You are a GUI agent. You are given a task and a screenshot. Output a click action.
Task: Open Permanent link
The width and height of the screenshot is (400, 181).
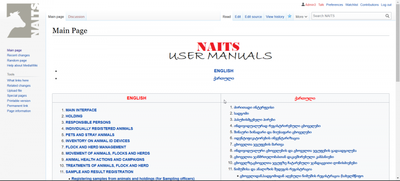[x=17, y=106]
